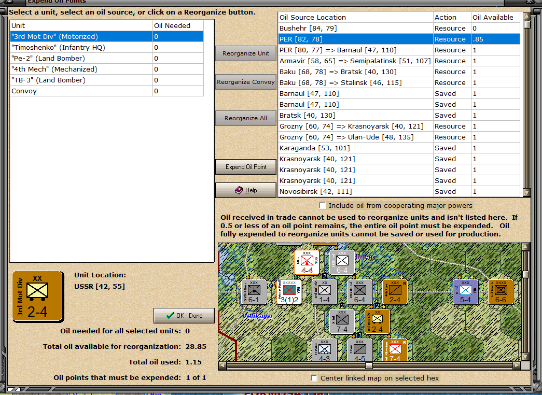Select the Prince Paul 3(1)2 HQ counter
The height and width of the screenshot is (395, 542).
click(x=289, y=292)
